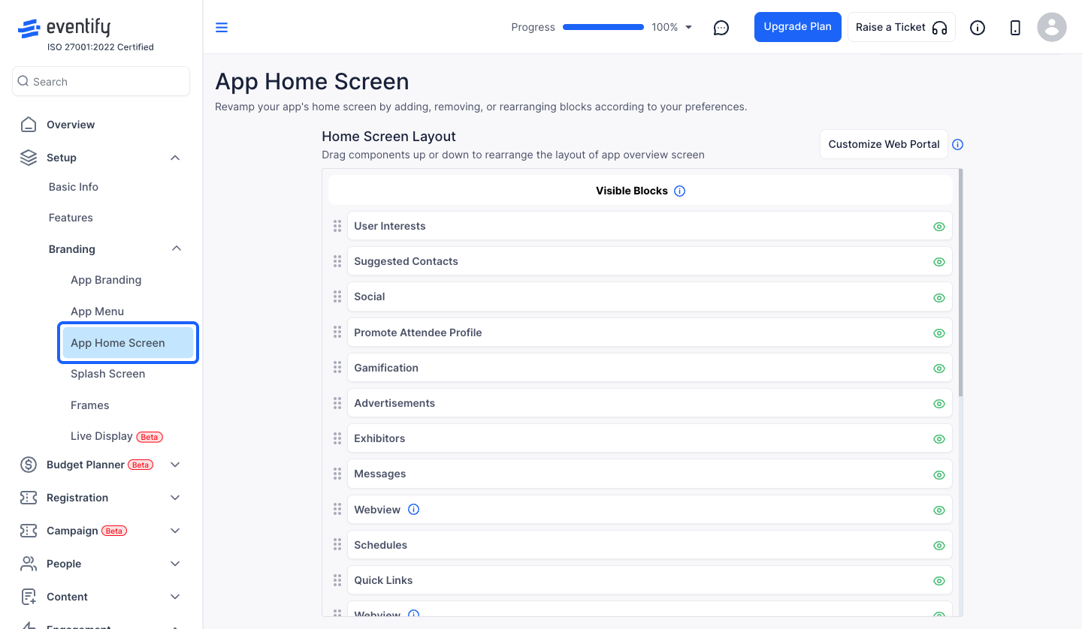The width and height of the screenshot is (1082, 629).
Task: Expand the Campaign chevron
Action: coord(175,531)
